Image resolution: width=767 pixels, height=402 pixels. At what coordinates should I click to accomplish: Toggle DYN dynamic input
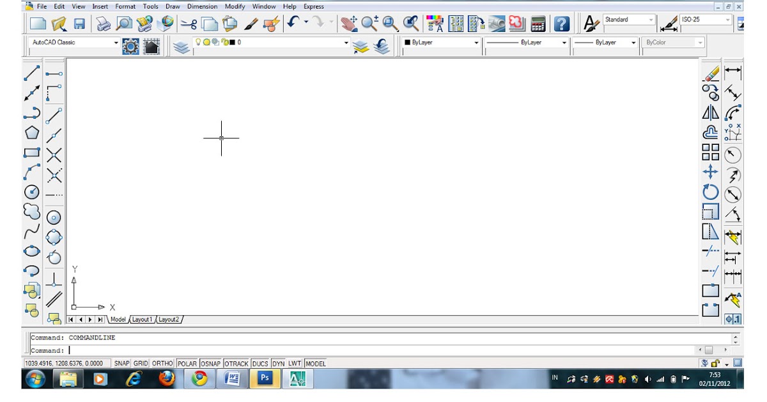(278, 363)
